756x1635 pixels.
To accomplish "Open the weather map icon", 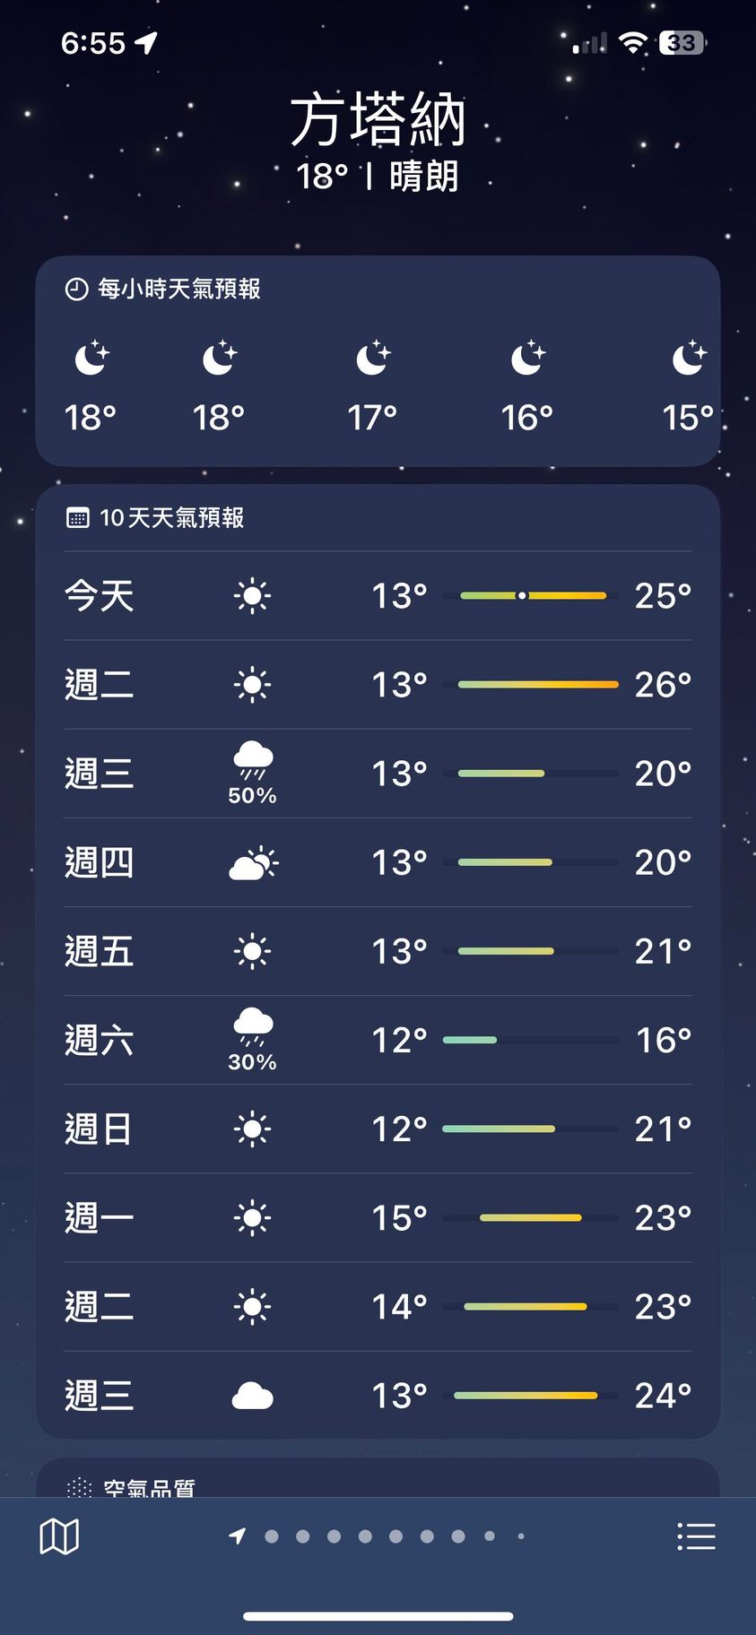I will pos(59,1536).
